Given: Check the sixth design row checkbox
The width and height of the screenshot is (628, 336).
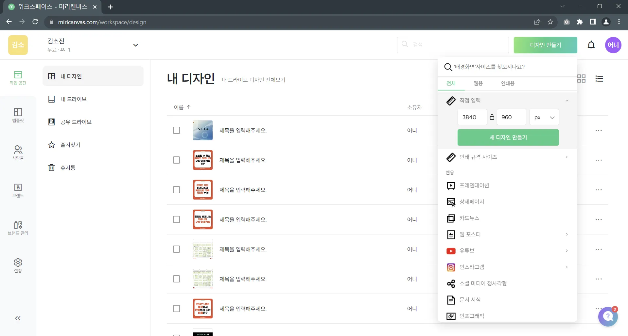Looking at the screenshot, I should 177,279.
